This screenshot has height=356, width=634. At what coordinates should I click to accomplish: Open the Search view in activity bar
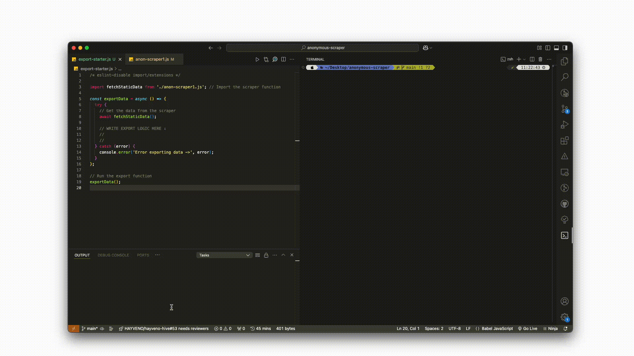click(x=565, y=77)
